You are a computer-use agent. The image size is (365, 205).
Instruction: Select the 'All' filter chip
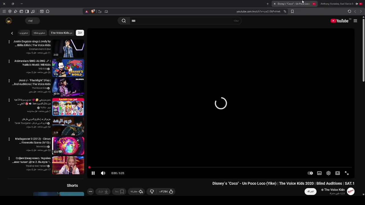click(80, 33)
